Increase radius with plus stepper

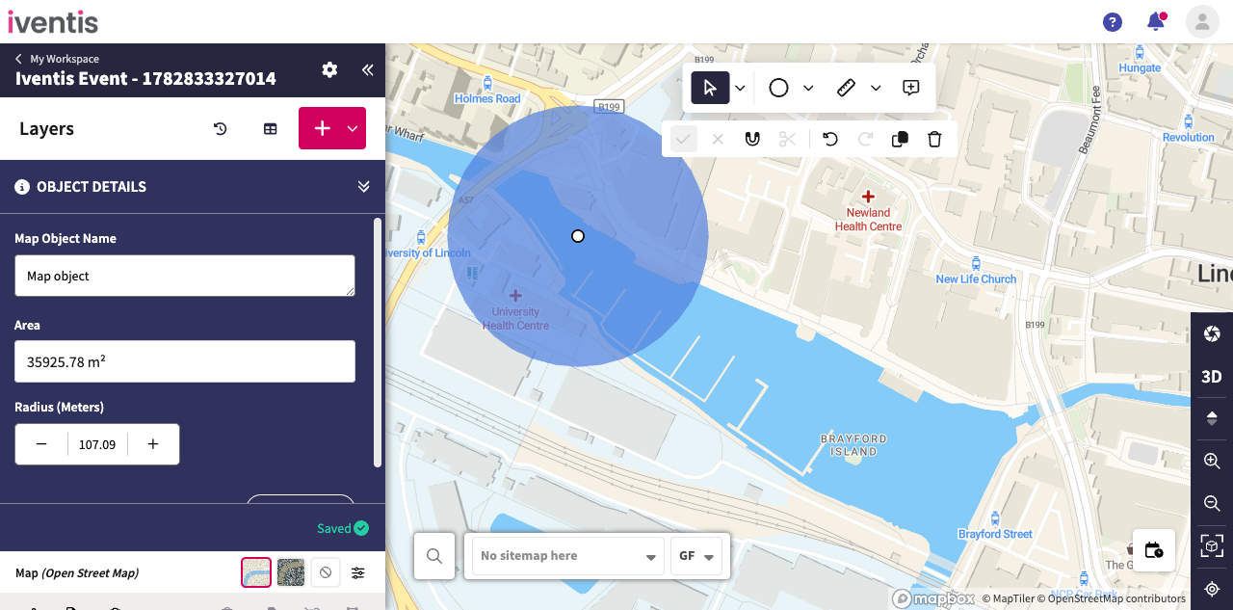(x=153, y=444)
